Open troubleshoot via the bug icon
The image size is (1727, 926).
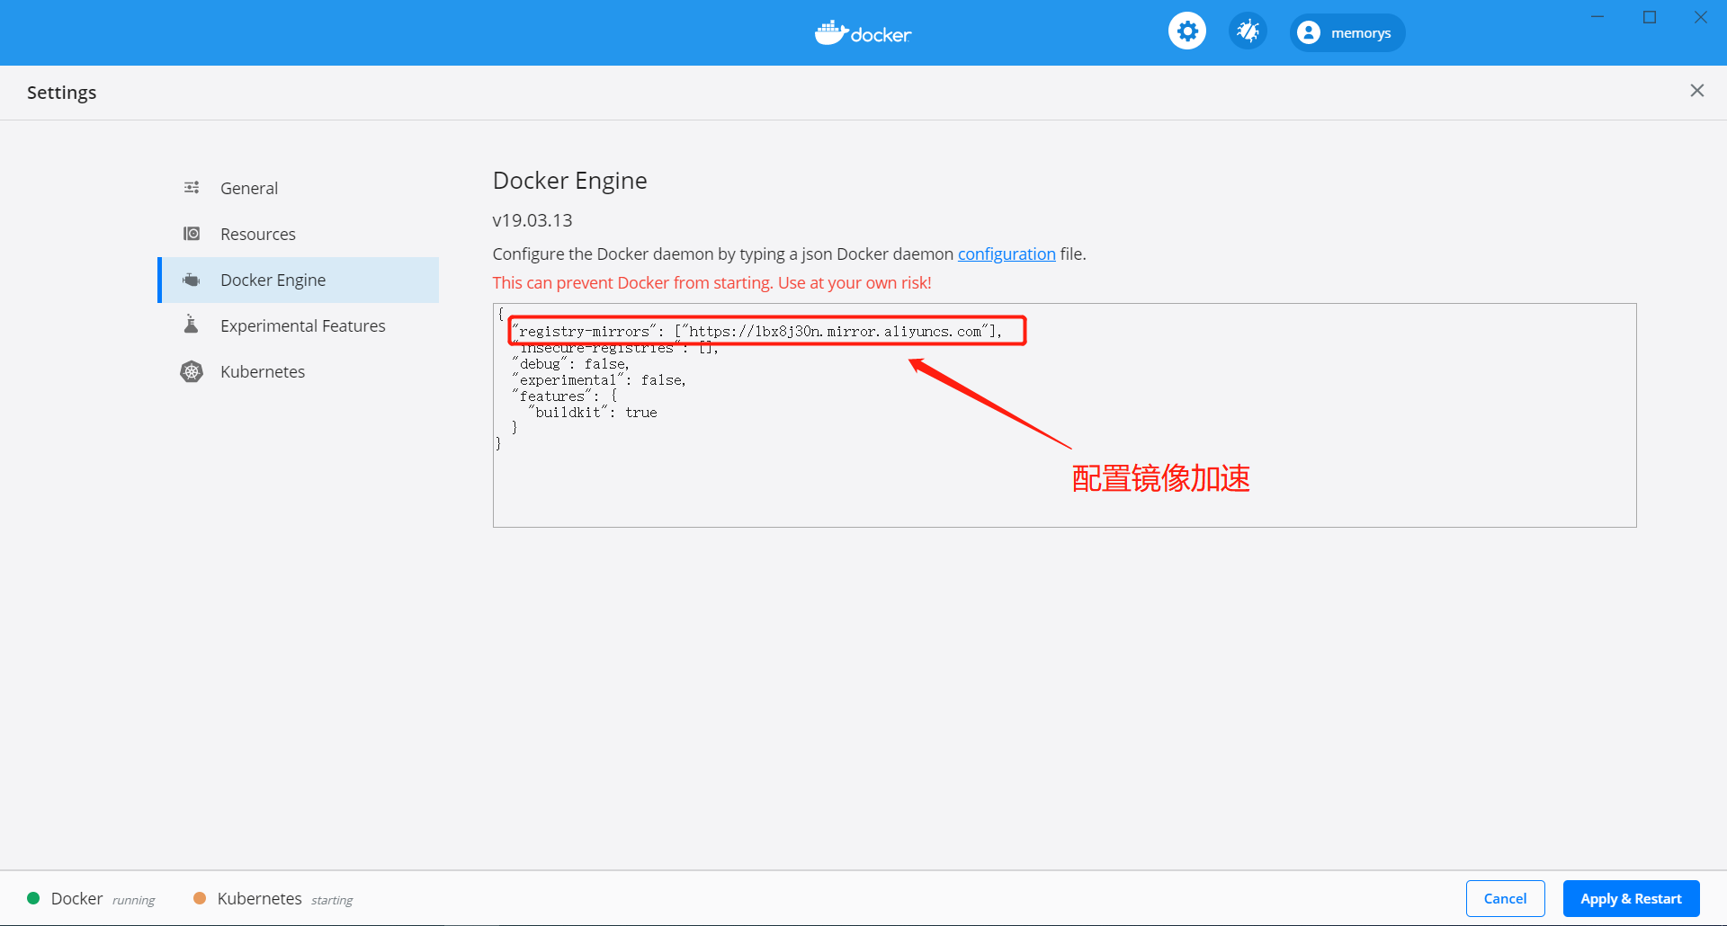[x=1248, y=31]
